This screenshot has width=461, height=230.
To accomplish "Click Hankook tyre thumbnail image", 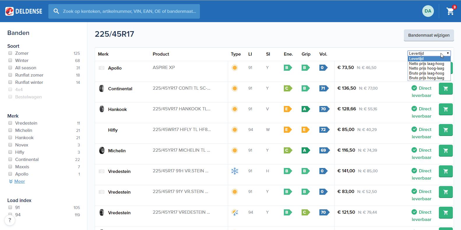I will tap(101, 109).
